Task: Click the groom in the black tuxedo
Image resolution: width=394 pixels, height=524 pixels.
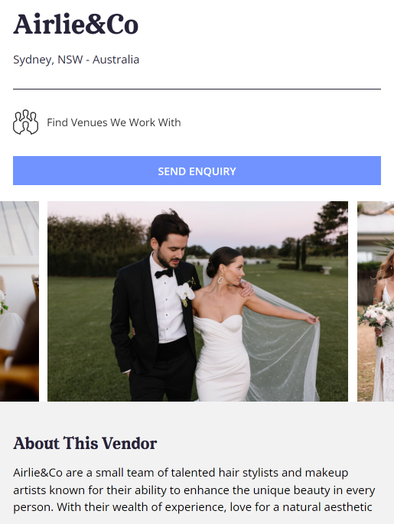Action: tap(155, 308)
